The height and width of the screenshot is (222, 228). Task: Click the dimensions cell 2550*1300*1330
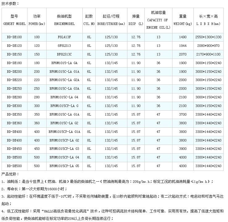tap(208, 37)
